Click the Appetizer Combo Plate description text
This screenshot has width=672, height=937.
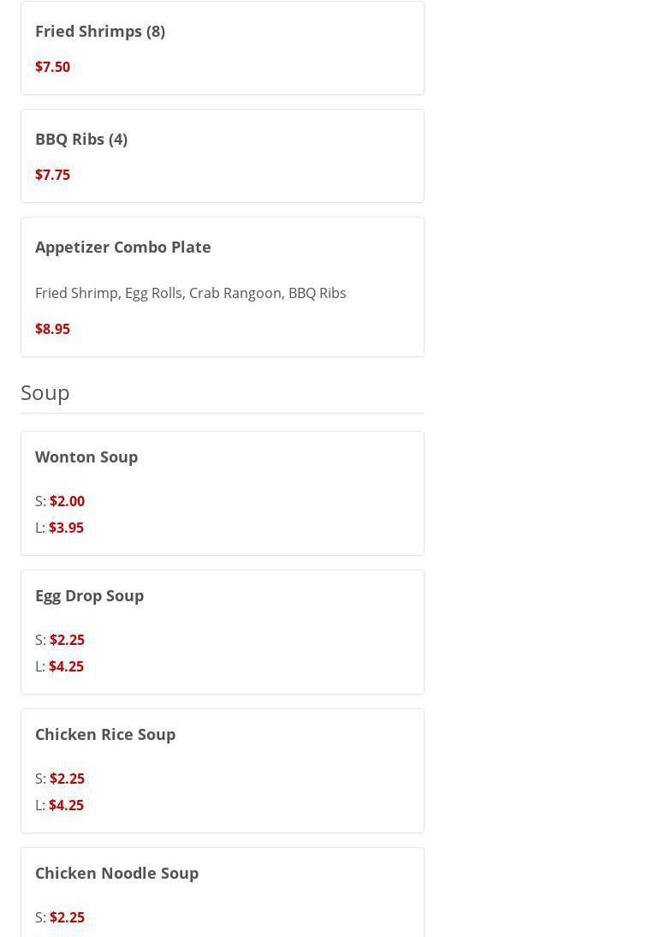point(190,293)
